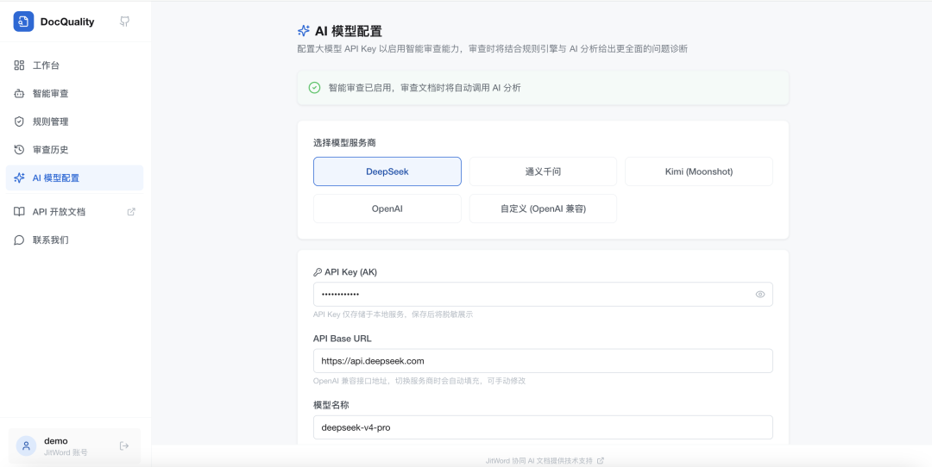The image size is (932, 467).
Task: Click the green check icon in status banner
Action: point(314,88)
